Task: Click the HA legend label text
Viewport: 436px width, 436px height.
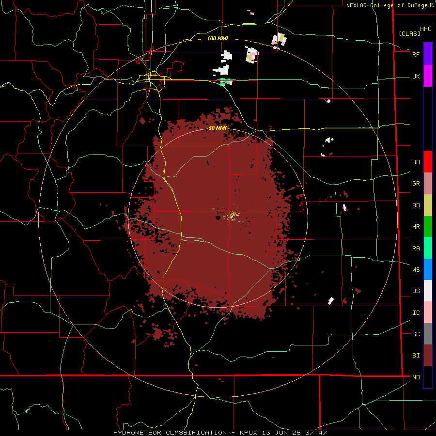Action: [416, 162]
